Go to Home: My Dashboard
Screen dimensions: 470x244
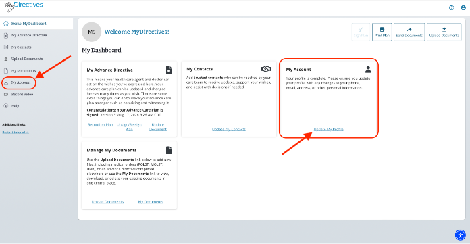point(36,24)
